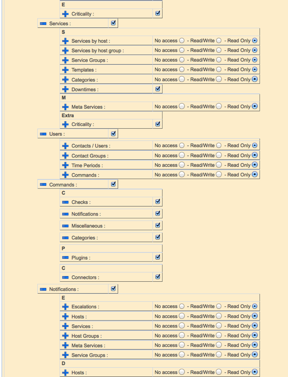Uncheck the Notifications section checkbox

point(113,288)
